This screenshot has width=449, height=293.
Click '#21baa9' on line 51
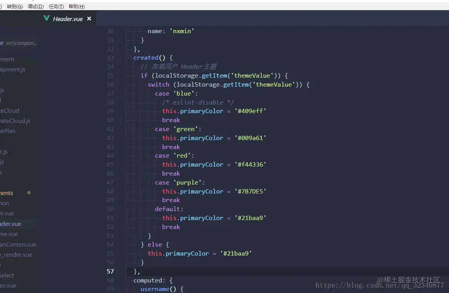pos(250,218)
